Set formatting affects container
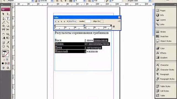This screenshot has height=99, width=177. [4, 60]
